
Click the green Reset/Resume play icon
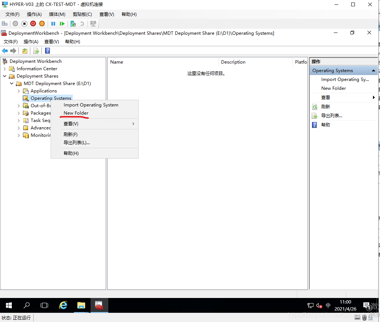pos(62,24)
